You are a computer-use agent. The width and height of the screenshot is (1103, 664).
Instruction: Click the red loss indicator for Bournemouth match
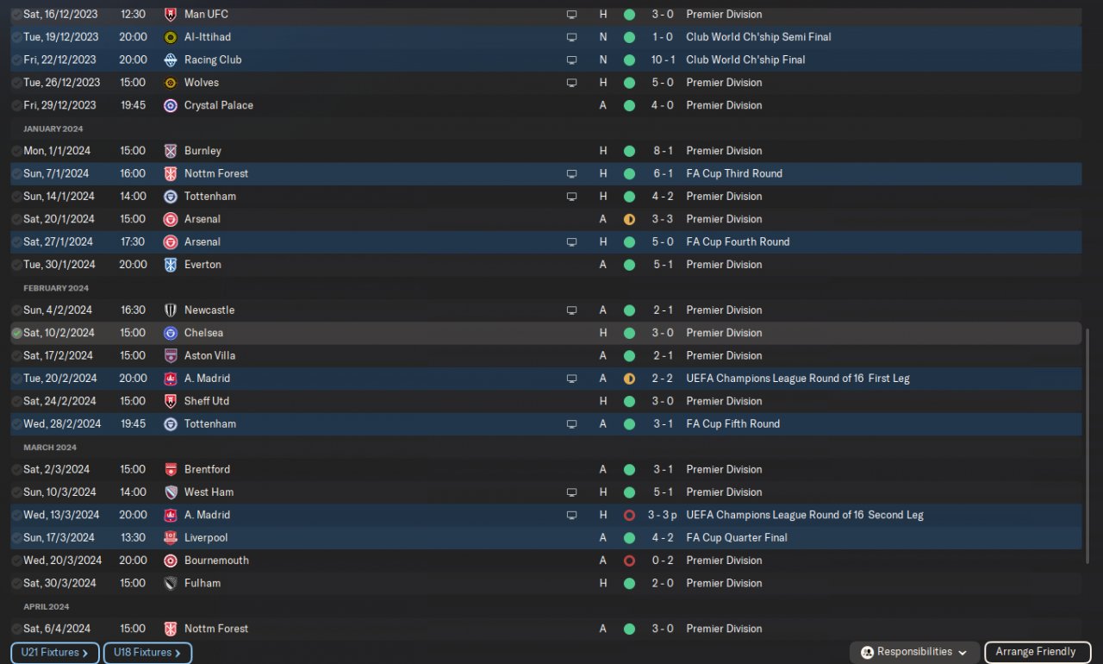tap(629, 561)
